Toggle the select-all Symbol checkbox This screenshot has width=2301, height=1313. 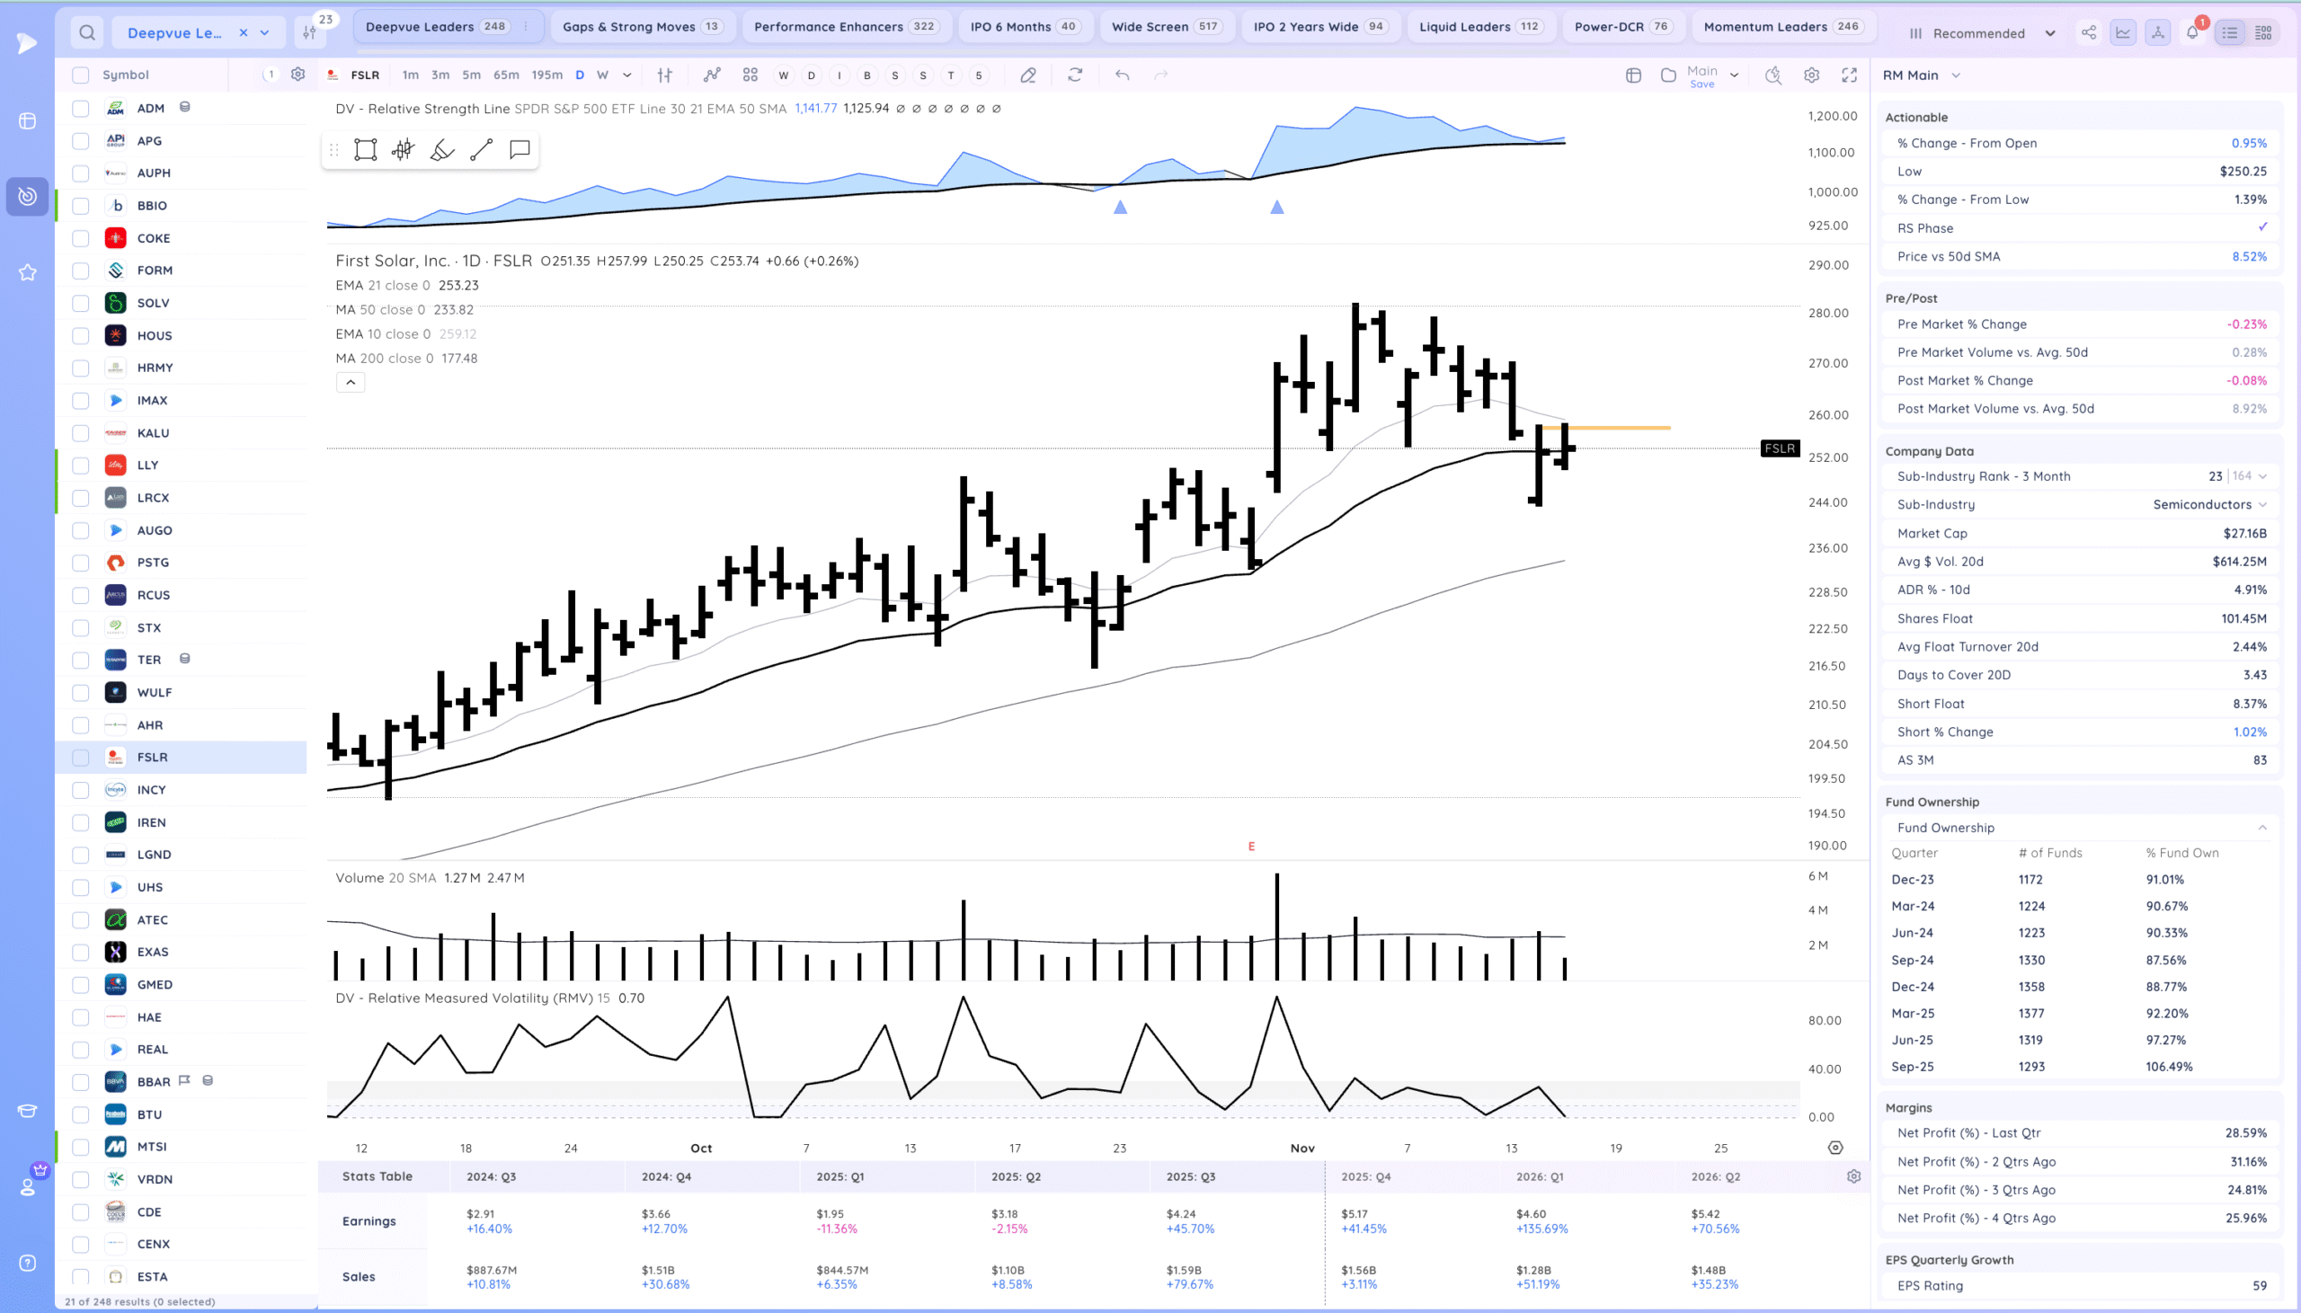80,75
